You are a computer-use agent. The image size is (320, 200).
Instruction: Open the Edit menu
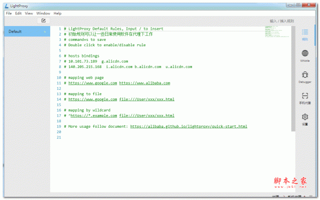[18, 13]
